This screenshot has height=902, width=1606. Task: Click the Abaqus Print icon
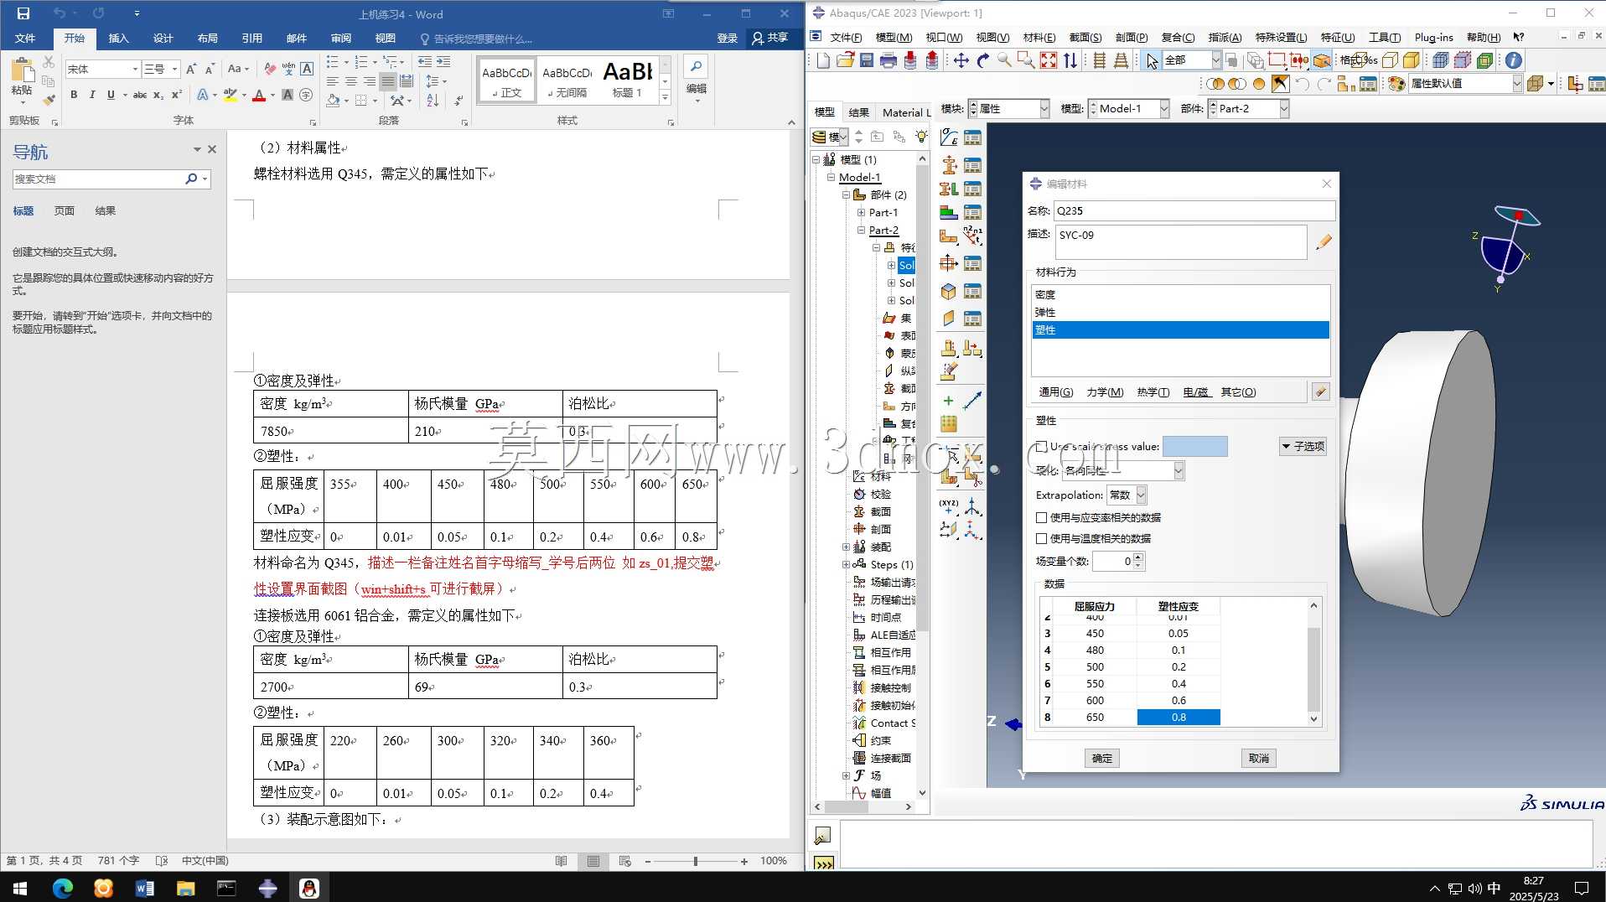[x=888, y=60]
